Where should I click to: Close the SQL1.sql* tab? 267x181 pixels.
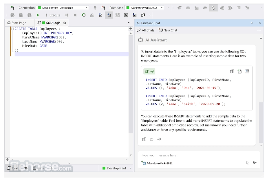click(65, 23)
